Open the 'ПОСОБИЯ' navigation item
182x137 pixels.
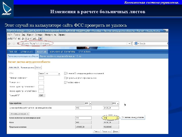pos(41,52)
